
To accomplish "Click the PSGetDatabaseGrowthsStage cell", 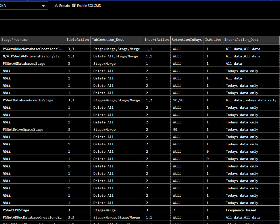I will click(x=28, y=100).
